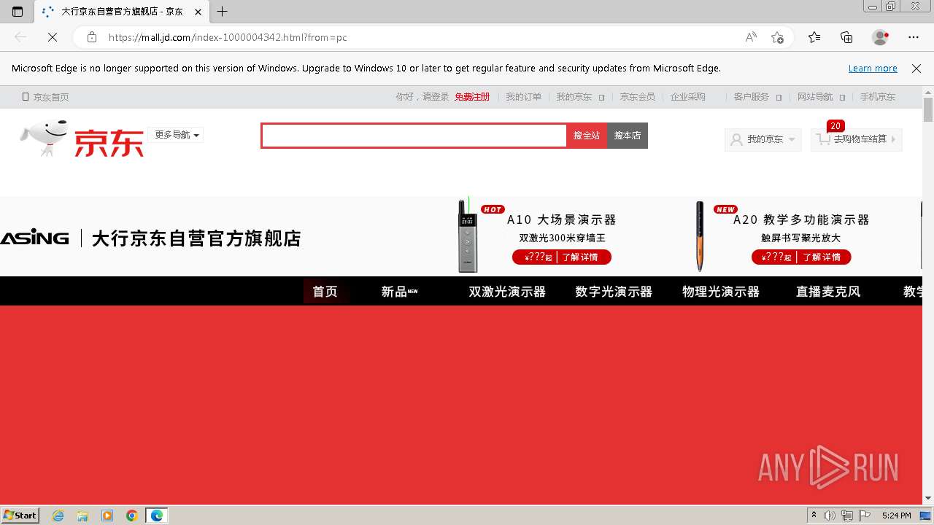Show hidden system tray icons
The height and width of the screenshot is (525, 934).
(814, 516)
